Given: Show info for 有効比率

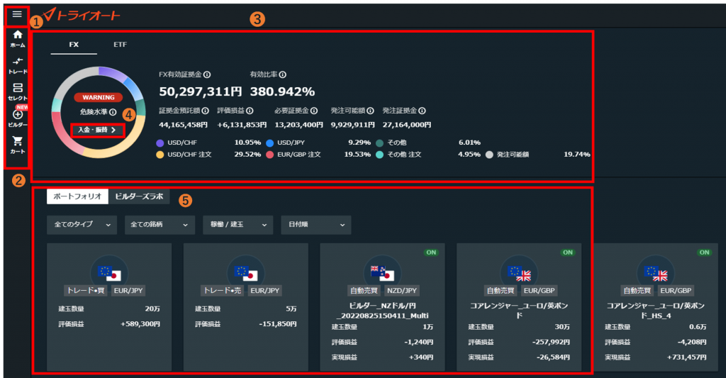Looking at the screenshot, I should pos(282,74).
